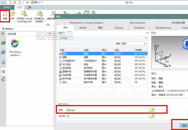This screenshot has height=130, width=188.
Task: Open the 文件(F) file tab
Action: [7, 8]
